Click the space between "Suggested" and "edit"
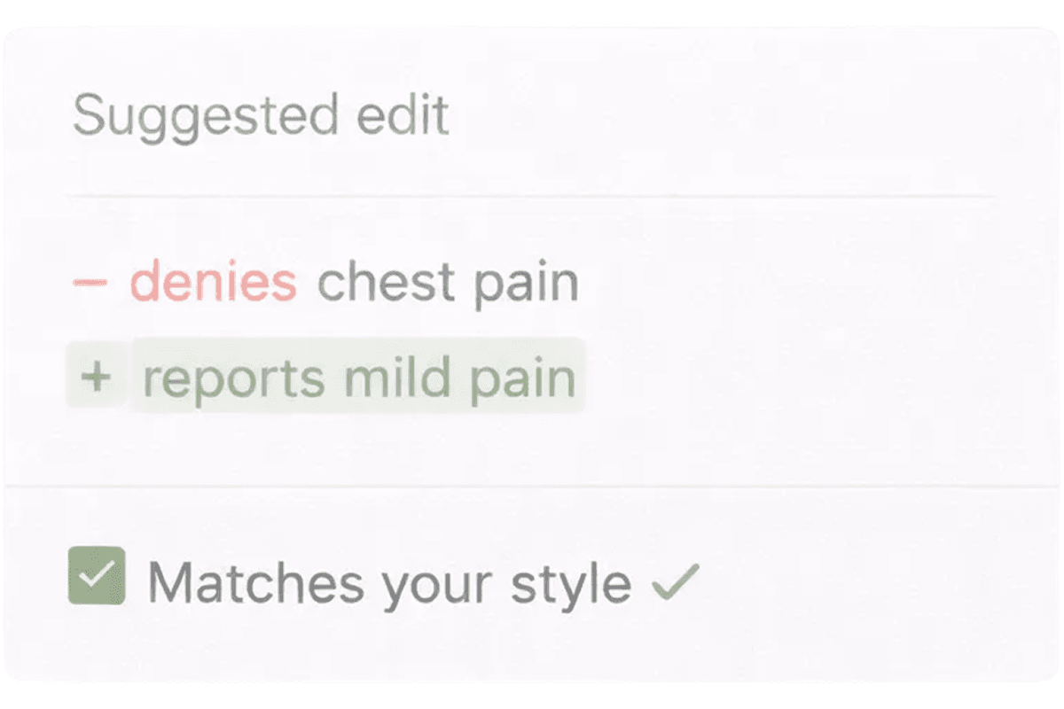 pyautogui.click(x=348, y=115)
